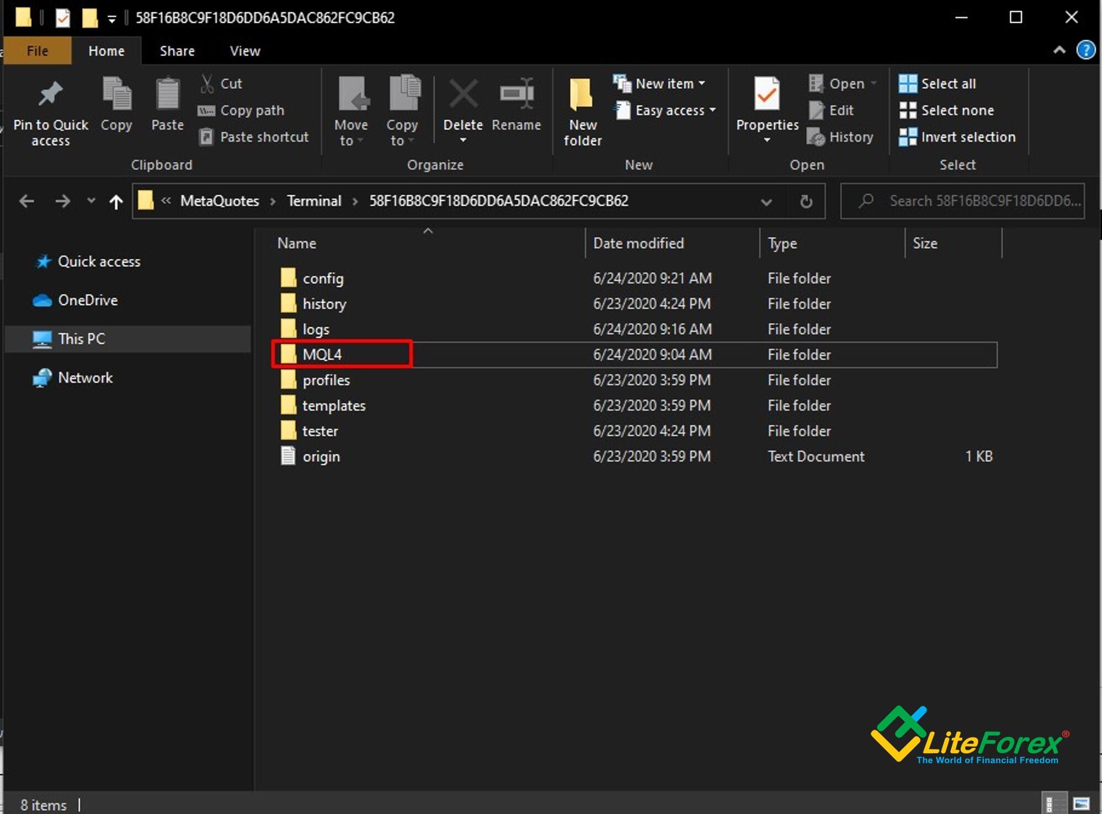
Task: Expand the address bar history chevron
Action: 766,202
